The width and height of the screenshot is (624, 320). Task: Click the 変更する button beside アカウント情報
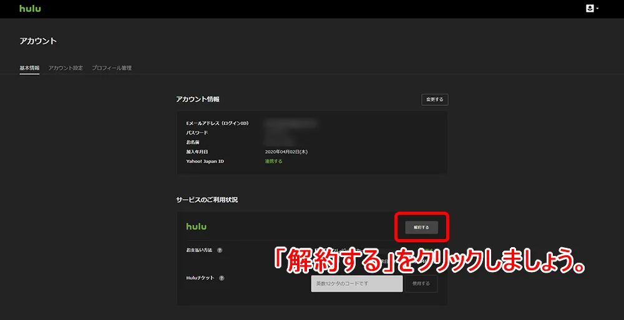pos(434,100)
